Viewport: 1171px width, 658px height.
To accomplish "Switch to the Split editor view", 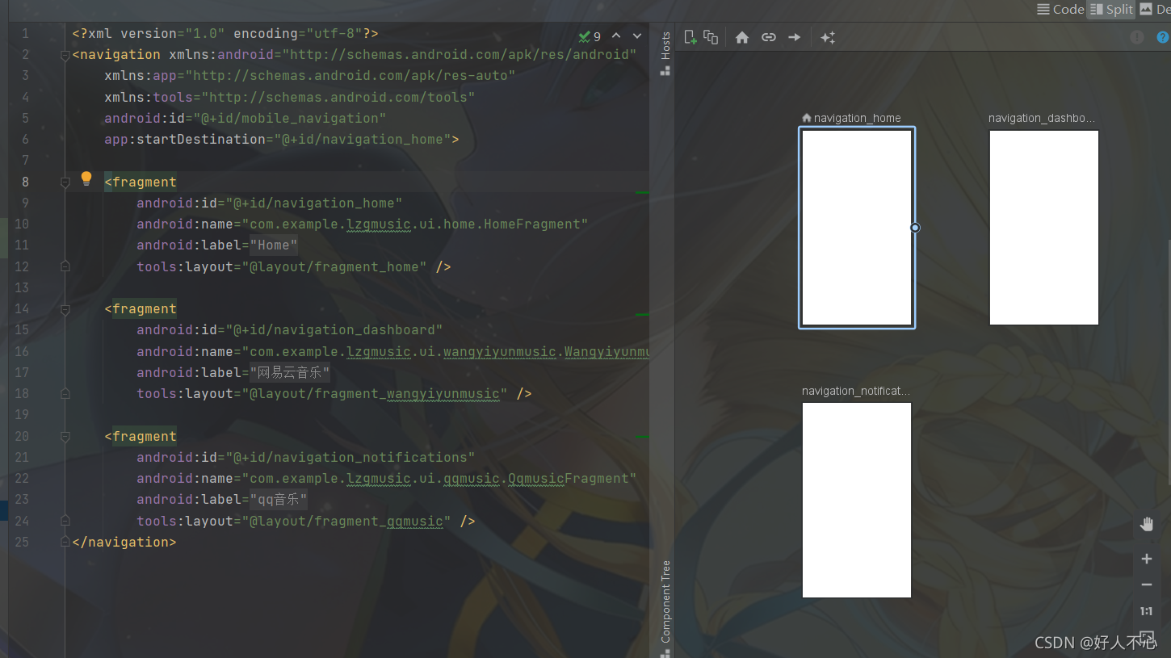I will (x=1111, y=10).
